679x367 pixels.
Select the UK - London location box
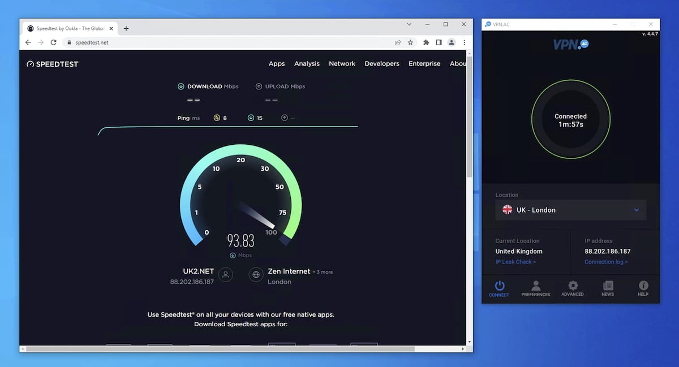pyautogui.click(x=570, y=210)
